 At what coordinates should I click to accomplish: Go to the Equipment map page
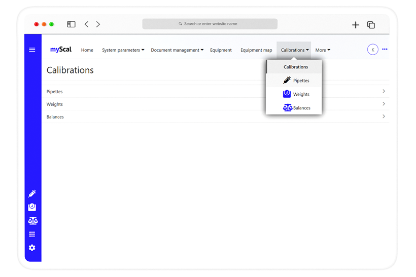coord(256,50)
